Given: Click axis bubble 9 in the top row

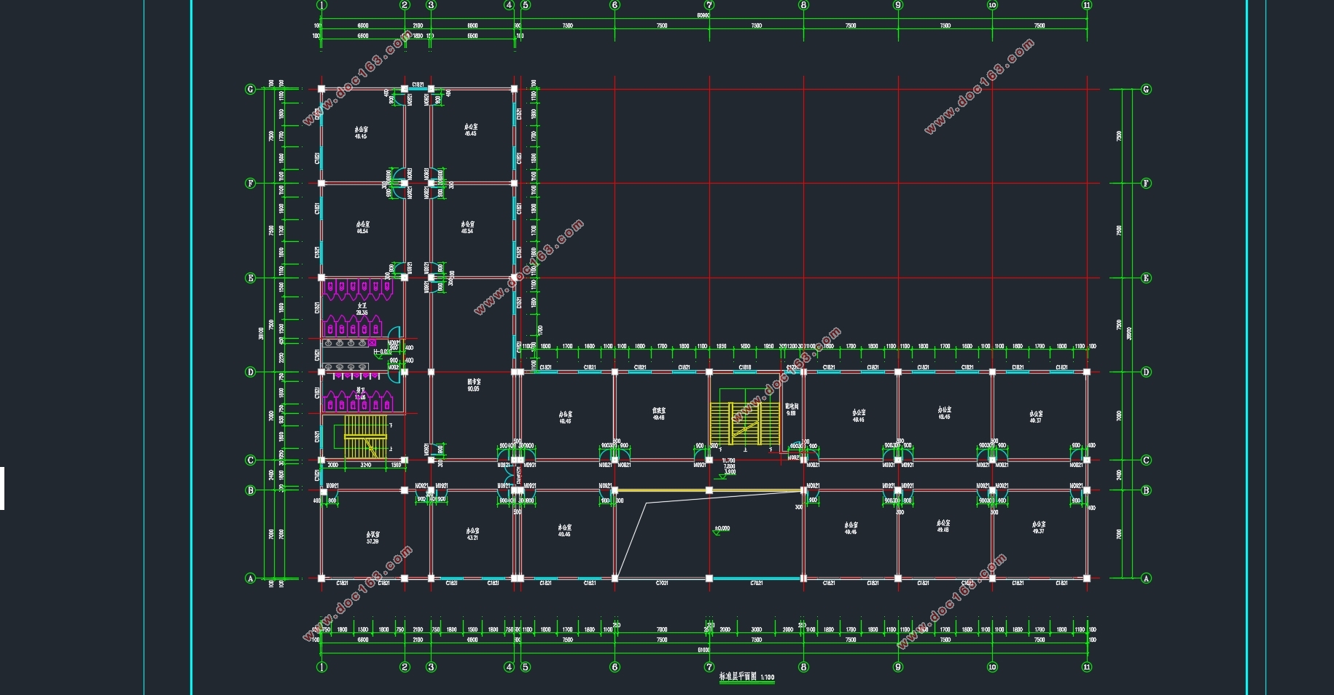Looking at the screenshot, I should pyautogui.click(x=898, y=5).
